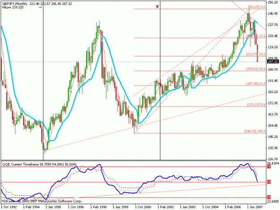Select the 1 Jun 2007 date label
The image size is (280, 210).
coord(255,207)
